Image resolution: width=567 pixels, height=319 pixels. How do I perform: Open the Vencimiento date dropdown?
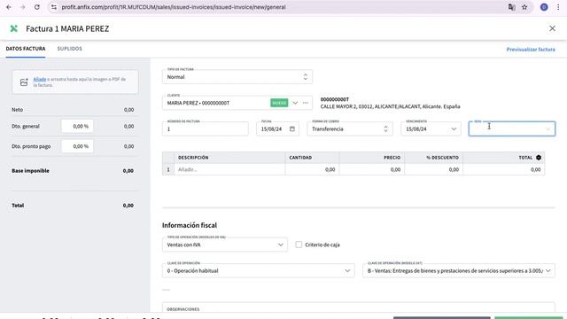(x=431, y=128)
